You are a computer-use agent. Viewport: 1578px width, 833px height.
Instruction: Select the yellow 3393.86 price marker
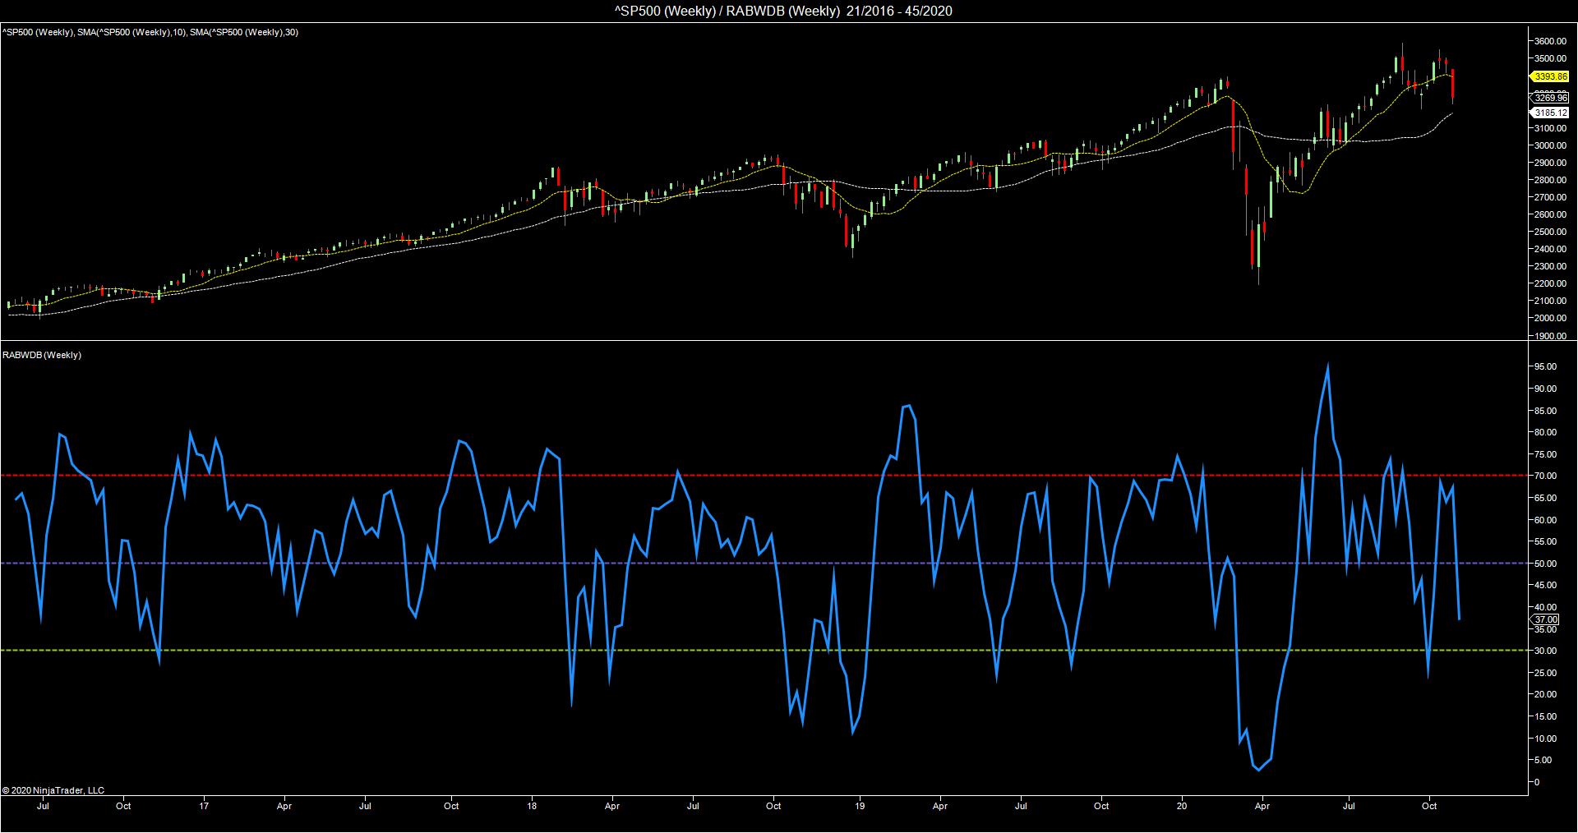[x=1551, y=76]
